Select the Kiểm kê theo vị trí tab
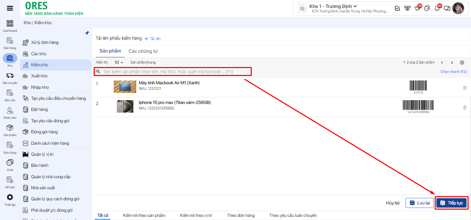The height and width of the screenshot is (220, 471). click(x=196, y=215)
